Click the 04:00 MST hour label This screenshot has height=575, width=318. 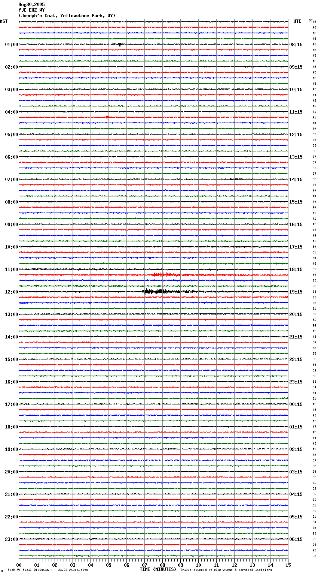tap(12, 112)
